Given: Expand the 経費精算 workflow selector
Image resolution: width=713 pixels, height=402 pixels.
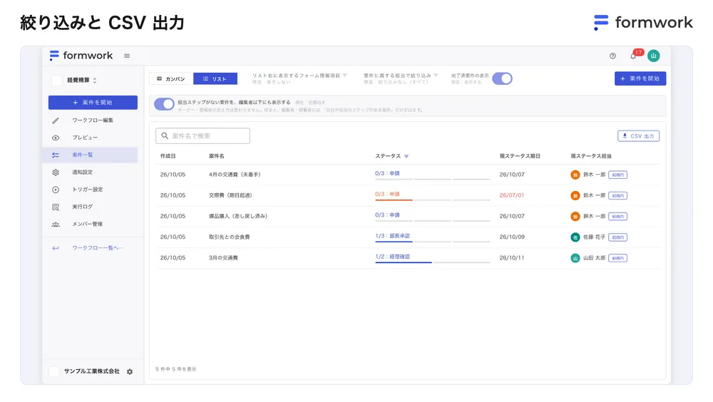Looking at the screenshot, I should click(95, 81).
